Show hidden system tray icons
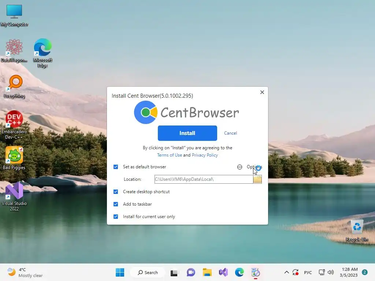This screenshot has height=281, width=375. [x=286, y=272]
